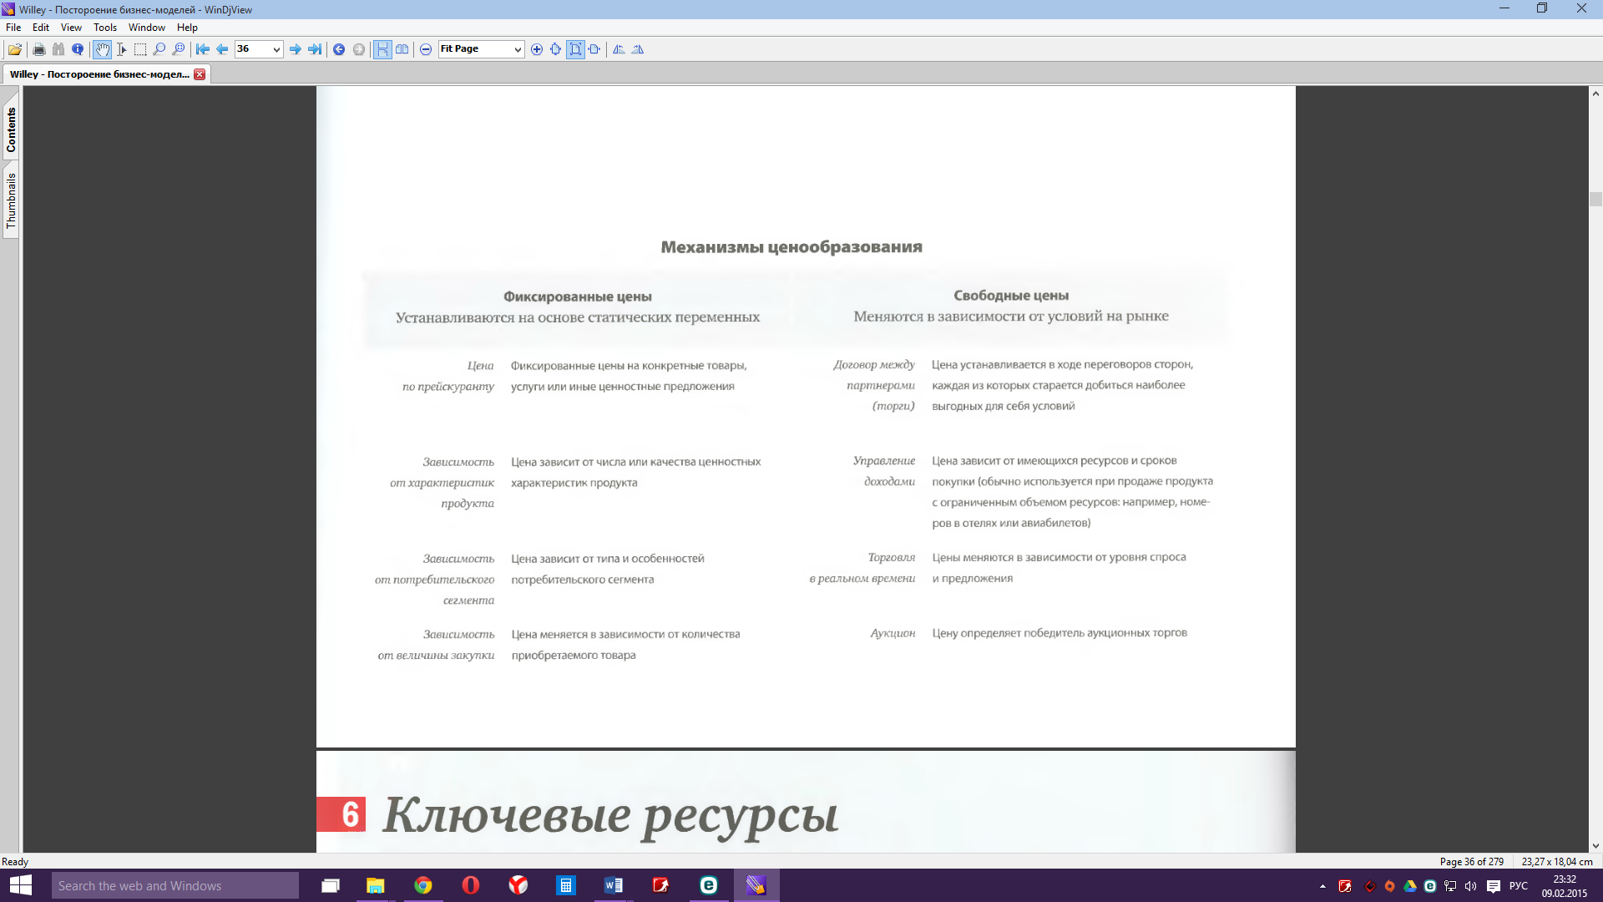Launch Yandex browser from the taskbar
Image resolution: width=1603 pixels, height=902 pixels.
518,885
